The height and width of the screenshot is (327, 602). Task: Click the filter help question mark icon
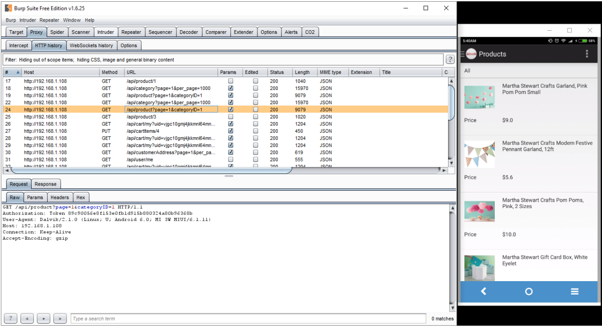click(450, 60)
